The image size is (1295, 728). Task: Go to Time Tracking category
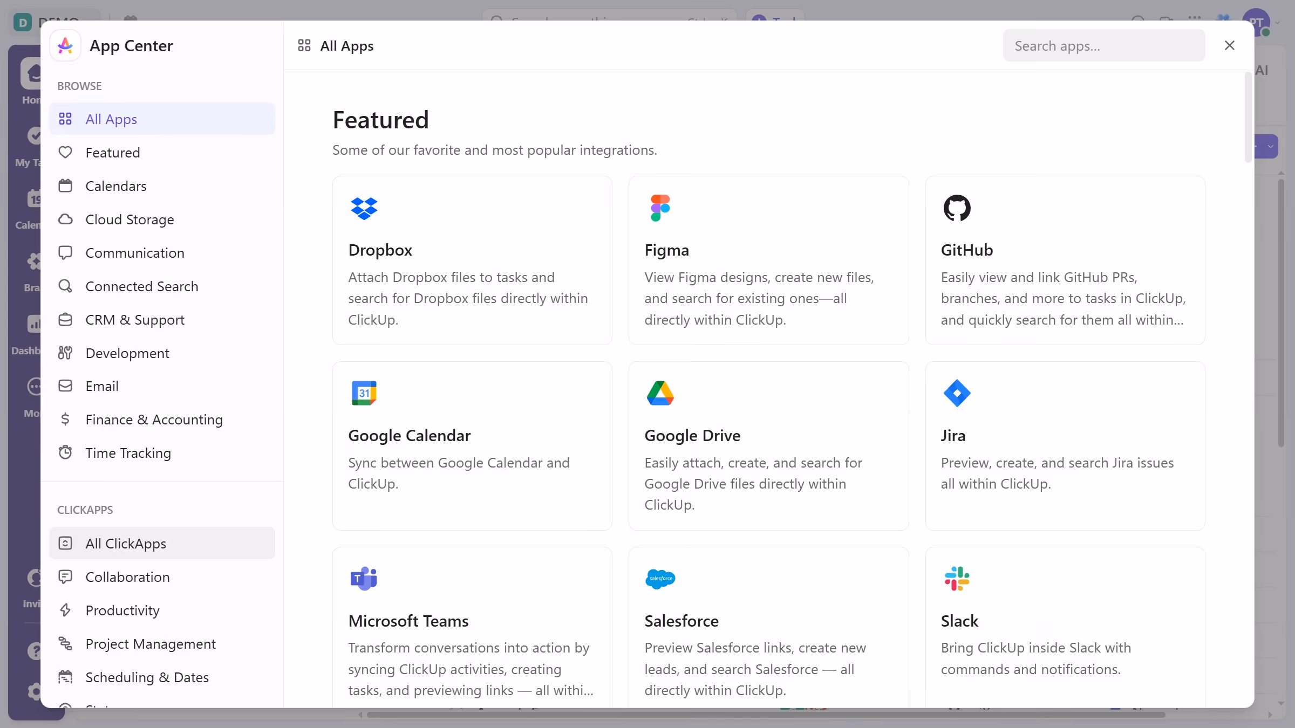tap(162, 453)
